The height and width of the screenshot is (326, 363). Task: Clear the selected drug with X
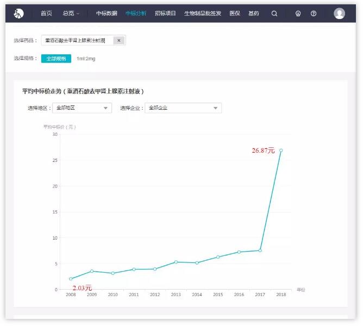coord(119,41)
